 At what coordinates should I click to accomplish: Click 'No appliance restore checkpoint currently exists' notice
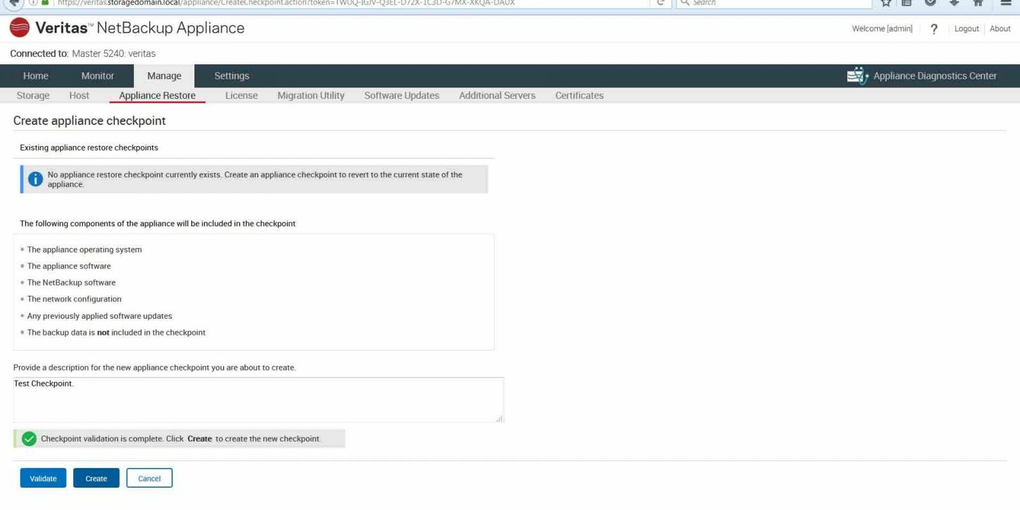(255, 179)
